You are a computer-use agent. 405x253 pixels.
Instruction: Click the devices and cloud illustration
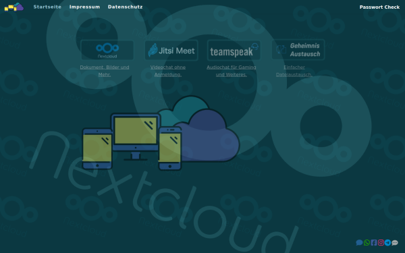pos(161,133)
